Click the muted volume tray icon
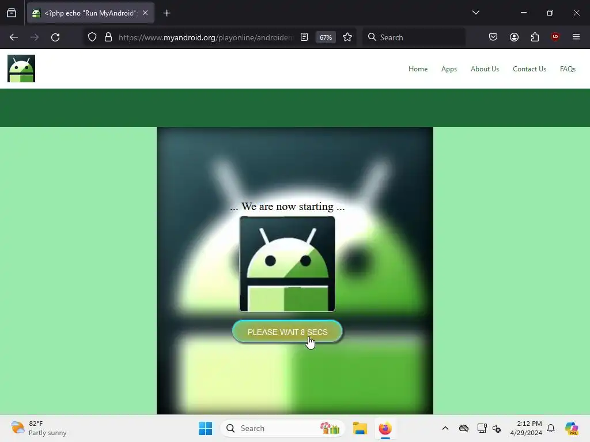 (x=497, y=428)
